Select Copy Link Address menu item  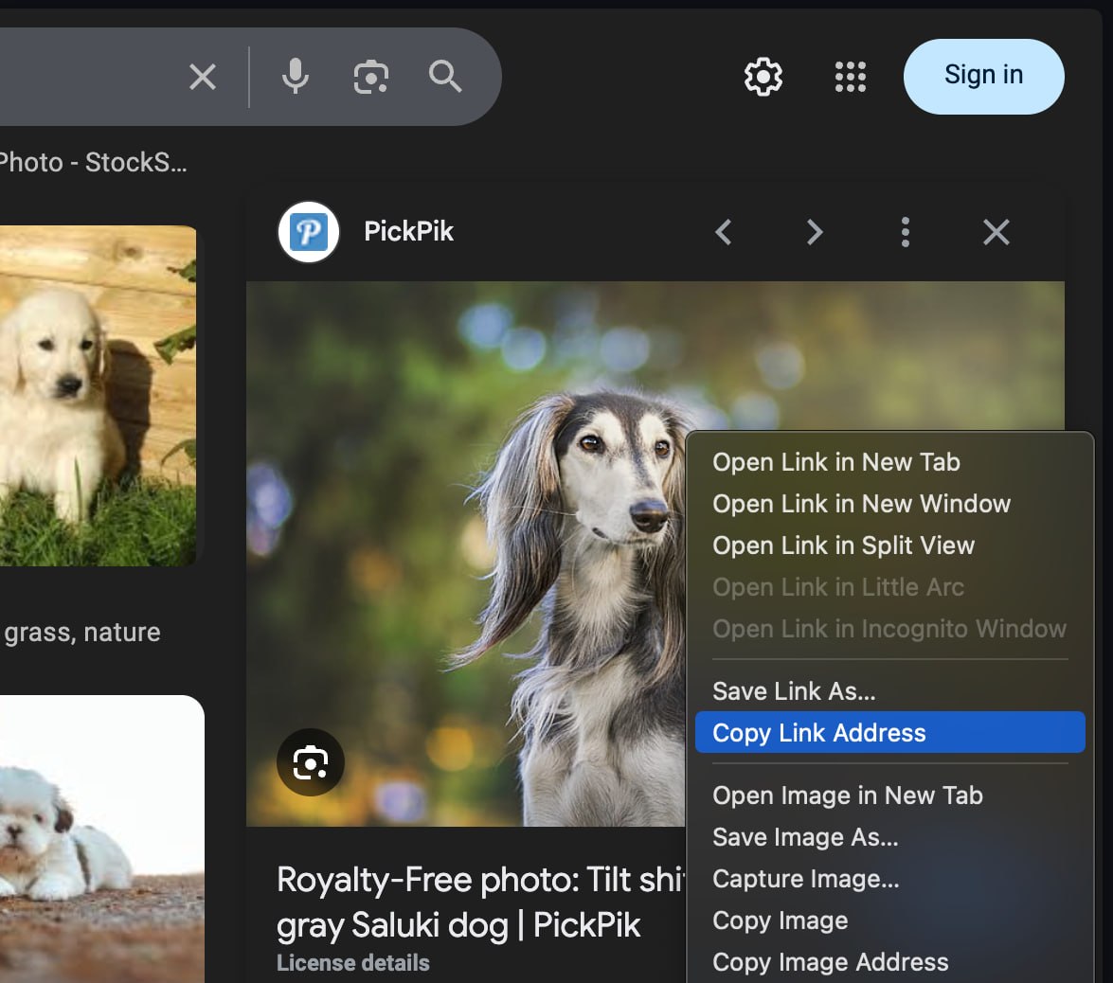click(x=819, y=733)
